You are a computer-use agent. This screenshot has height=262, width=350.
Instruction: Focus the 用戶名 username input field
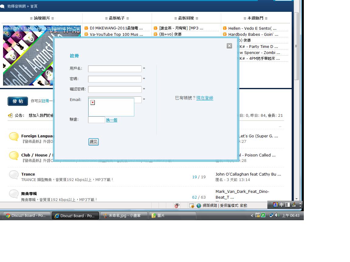tap(115, 69)
